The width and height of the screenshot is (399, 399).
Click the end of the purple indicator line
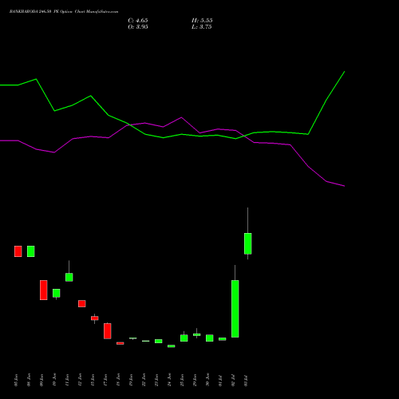345,186
